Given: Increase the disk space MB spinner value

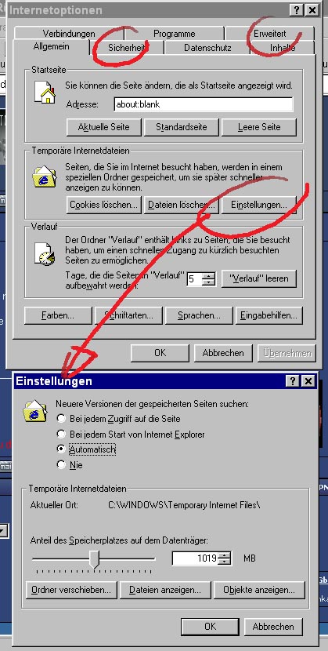Looking at the screenshot, I should (x=225, y=555).
